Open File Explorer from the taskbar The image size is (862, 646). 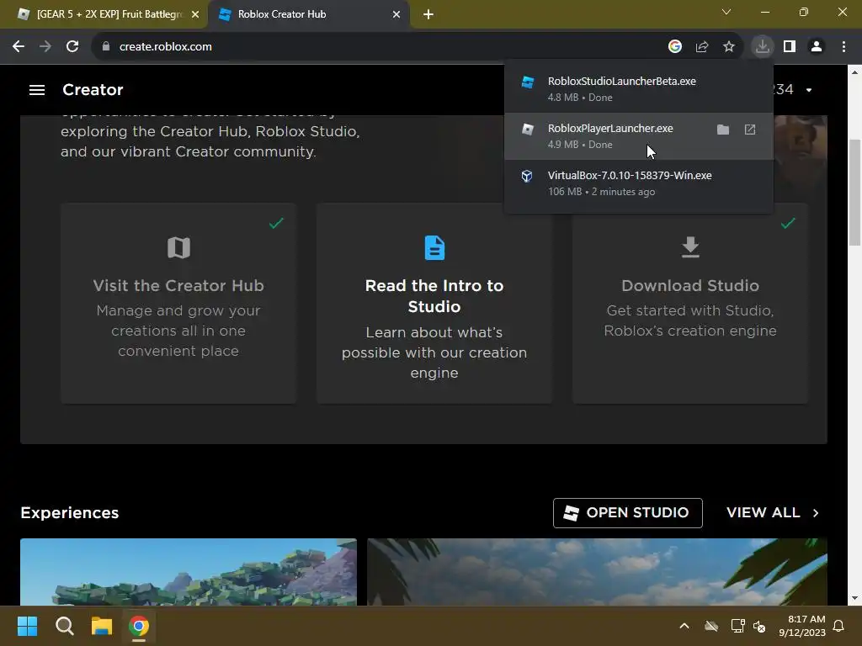[102, 626]
